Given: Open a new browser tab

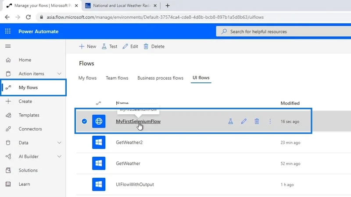Looking at the screenshot, I should tap(168, 6).
